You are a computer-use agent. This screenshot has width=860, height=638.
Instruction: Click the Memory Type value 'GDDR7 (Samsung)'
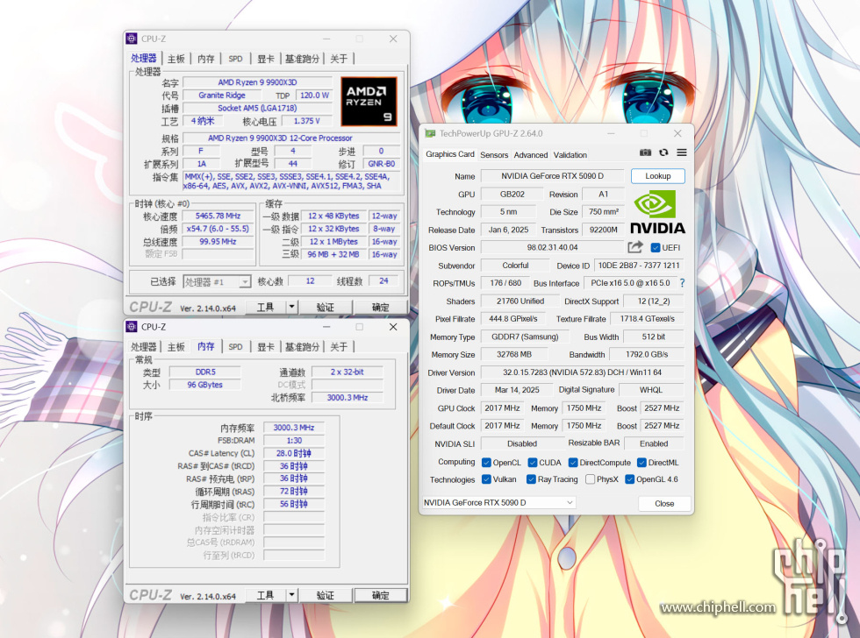pyautogui.click(x=525, y=337)
